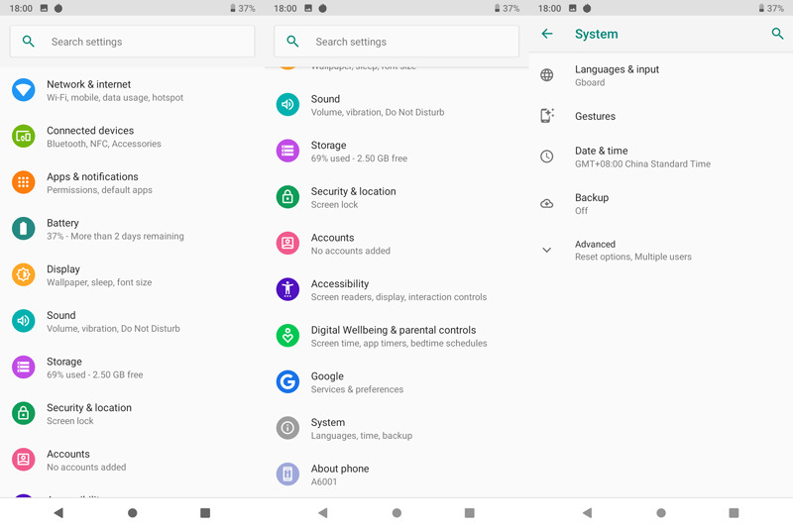
Task: Open the Display brightness icon
Action: [x=23, y=274]
